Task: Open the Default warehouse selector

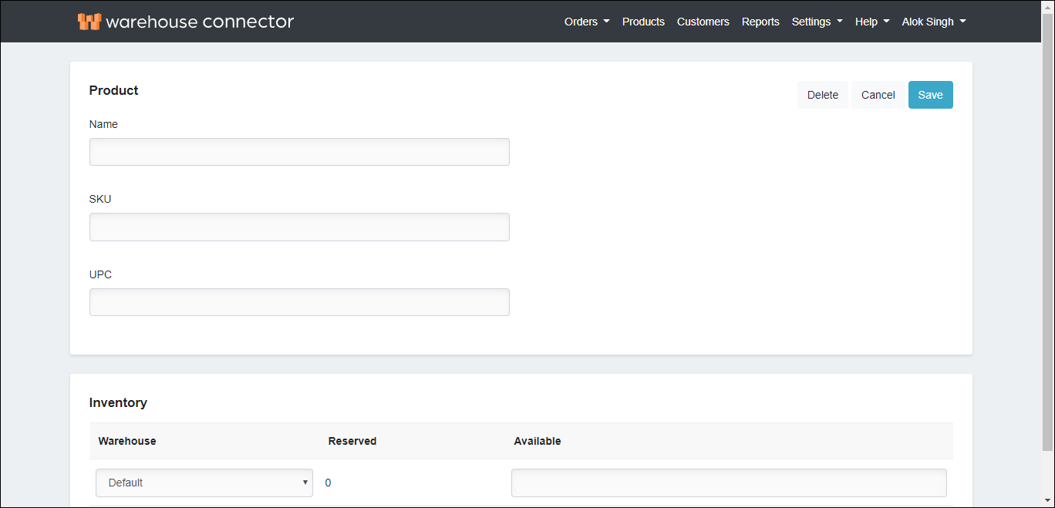Action: pos(204,483)
